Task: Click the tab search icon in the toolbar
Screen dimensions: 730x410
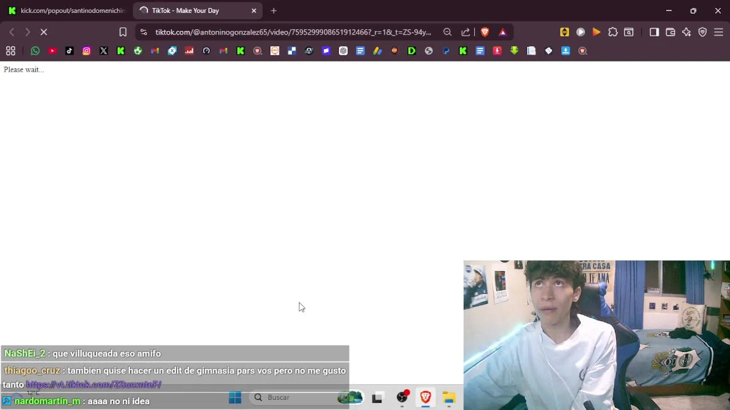Action: (x=628, y=32)
